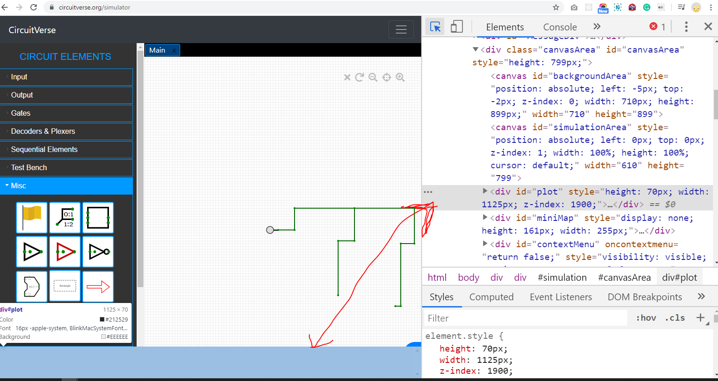Viewport: 718px width, 381px height.
Task: Select the ALU element icon
Action: pos(32,286)
